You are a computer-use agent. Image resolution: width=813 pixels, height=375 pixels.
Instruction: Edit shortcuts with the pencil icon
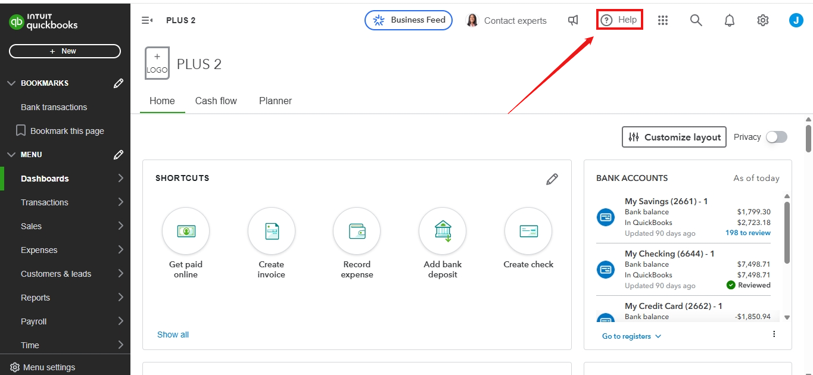pyautogui.click(x=552, y=179)
